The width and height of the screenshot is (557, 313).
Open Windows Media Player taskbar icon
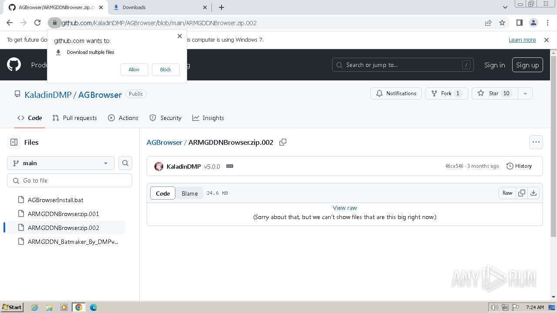[64, 307]
